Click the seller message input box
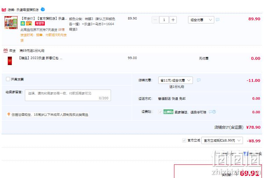The image size is (264, 178). [x=68, y=95]
